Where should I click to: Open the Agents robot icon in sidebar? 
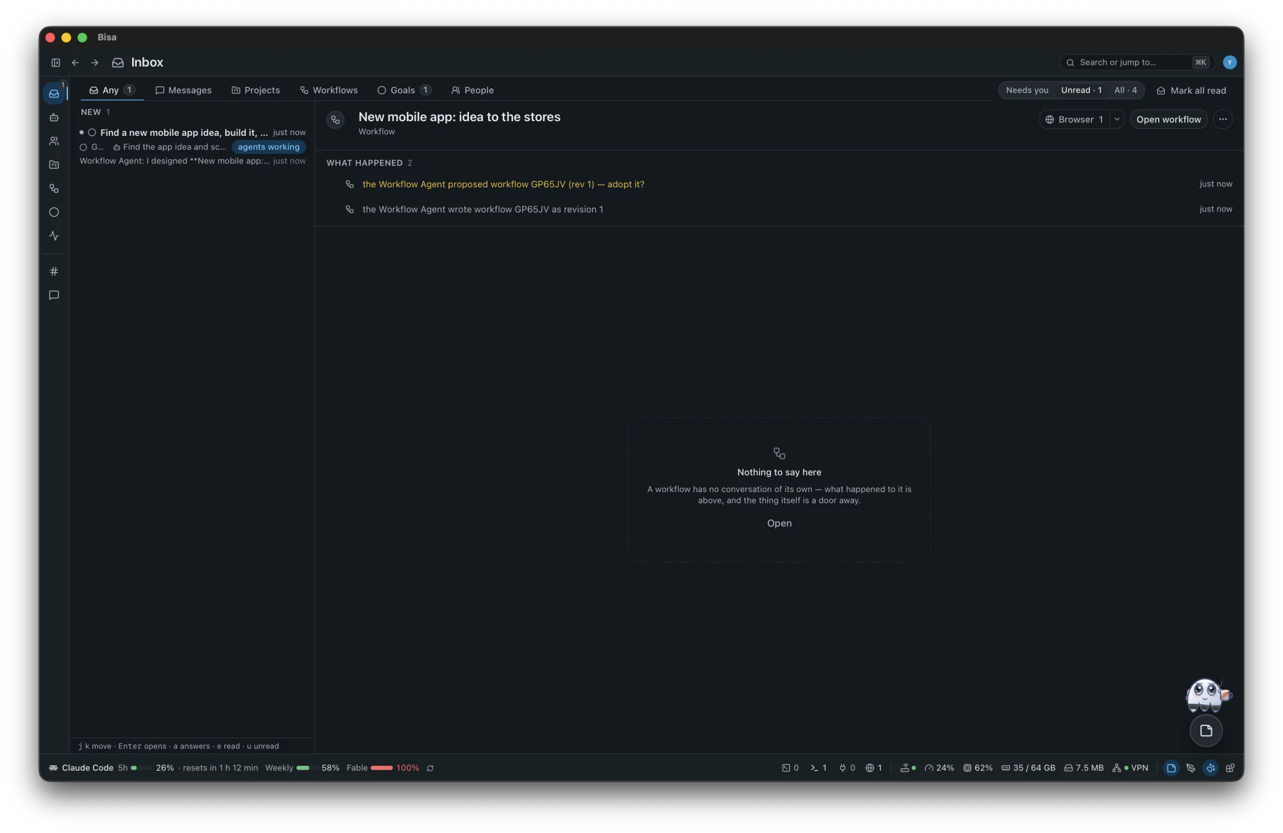pyautogui.click(x=54, y=117)
